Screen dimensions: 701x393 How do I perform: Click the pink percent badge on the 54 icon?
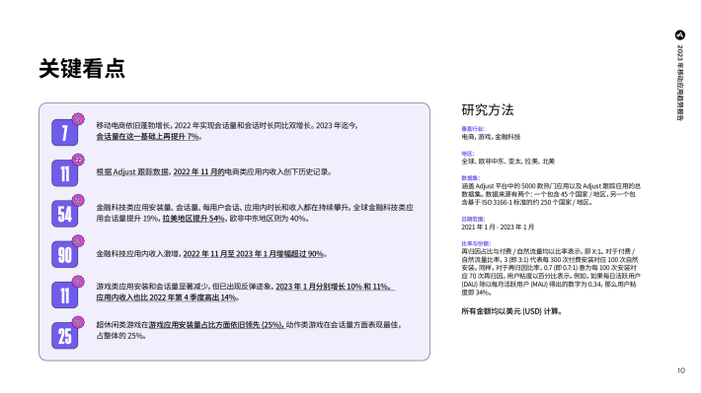78,200
